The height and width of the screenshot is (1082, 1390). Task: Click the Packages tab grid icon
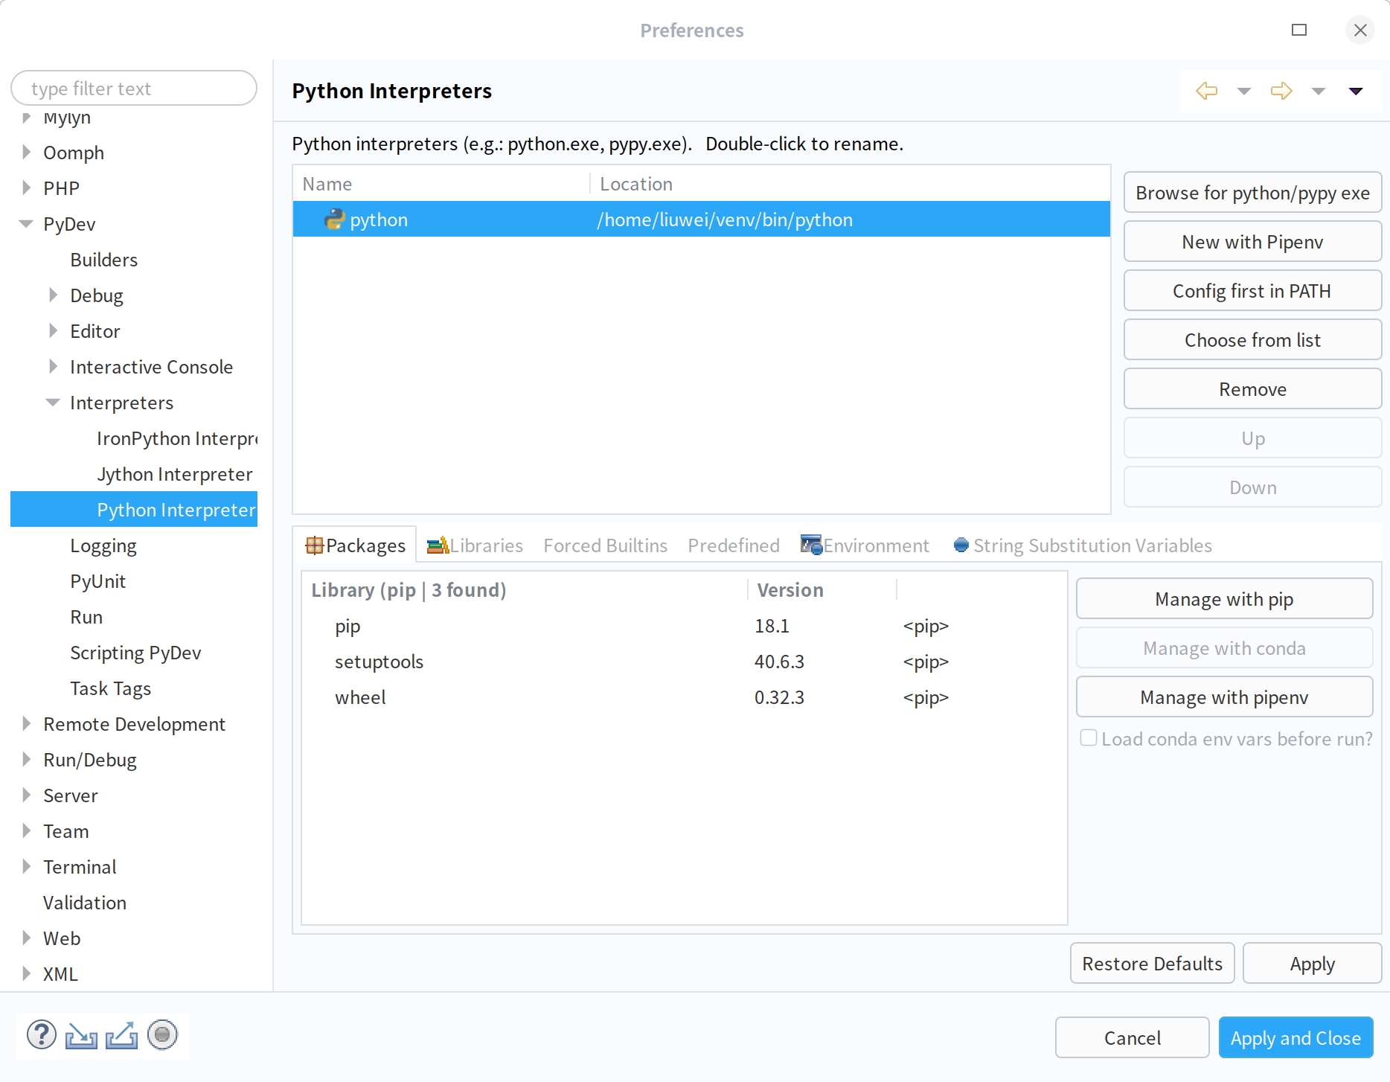(315, 545)
